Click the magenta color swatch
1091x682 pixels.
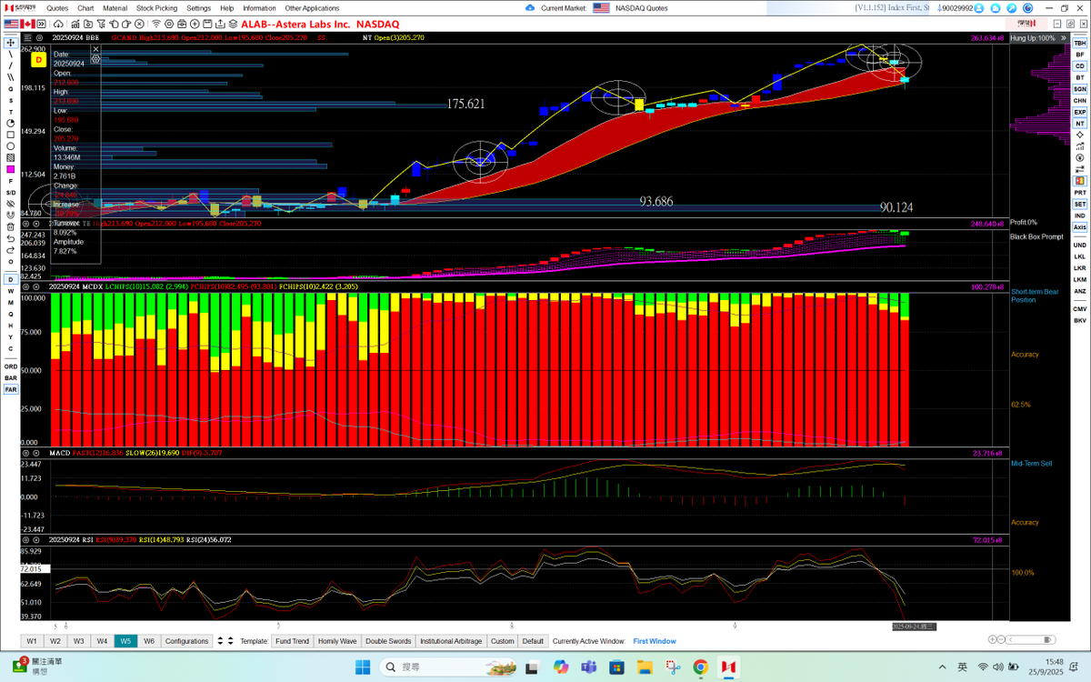click(x=11, y=170)
